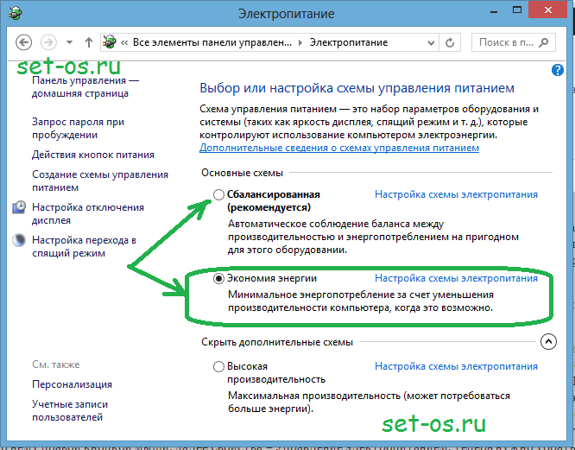Image resolution: width=575 pixels, height=450 pixels.
Task: Collapse the Скрыть дополнительные схемы section
Action: tap(547, 342)
